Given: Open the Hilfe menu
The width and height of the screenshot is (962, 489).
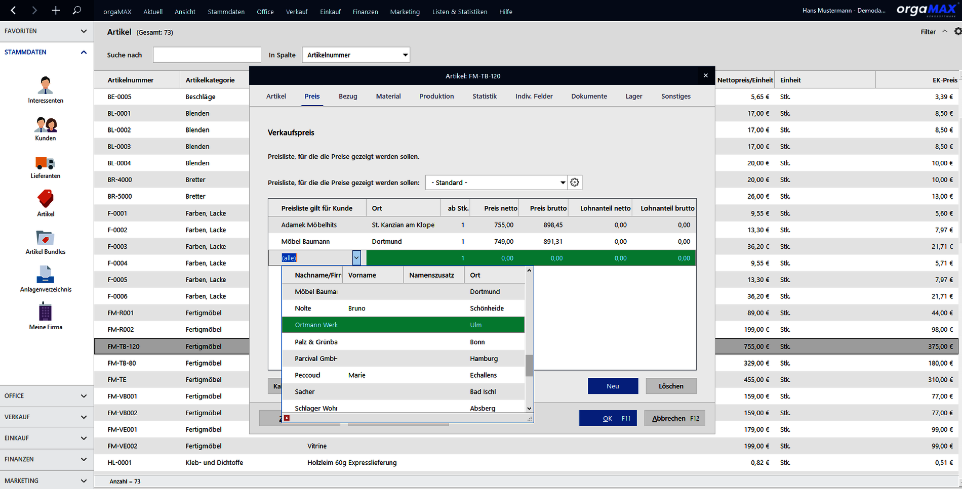Looking at the screenshot, I should point(506,12).
